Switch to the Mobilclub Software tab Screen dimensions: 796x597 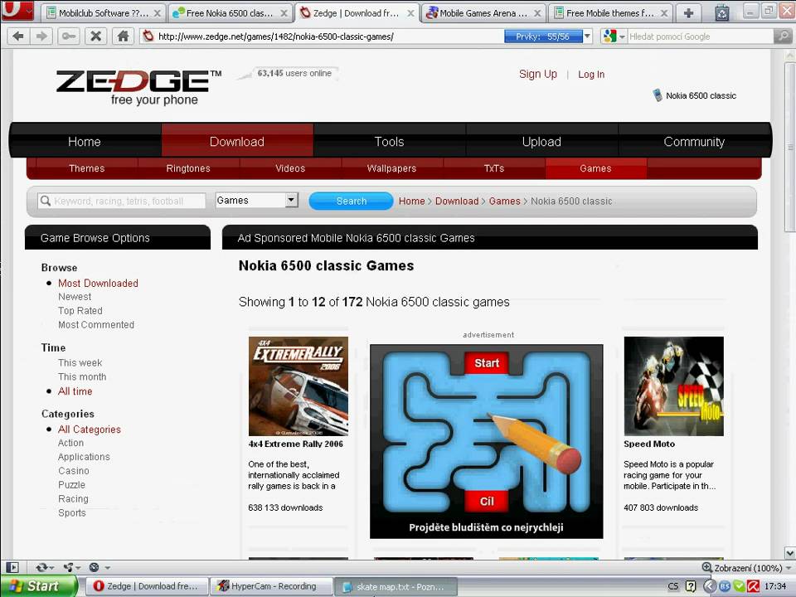tap(104, 13)
